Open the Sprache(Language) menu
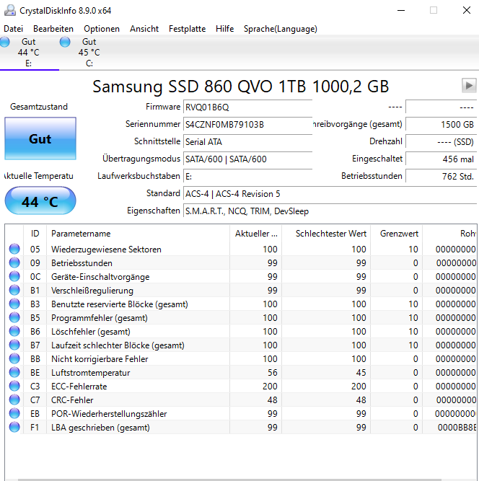479x481 pixels. pyautogui.click(x=281, y=29)
